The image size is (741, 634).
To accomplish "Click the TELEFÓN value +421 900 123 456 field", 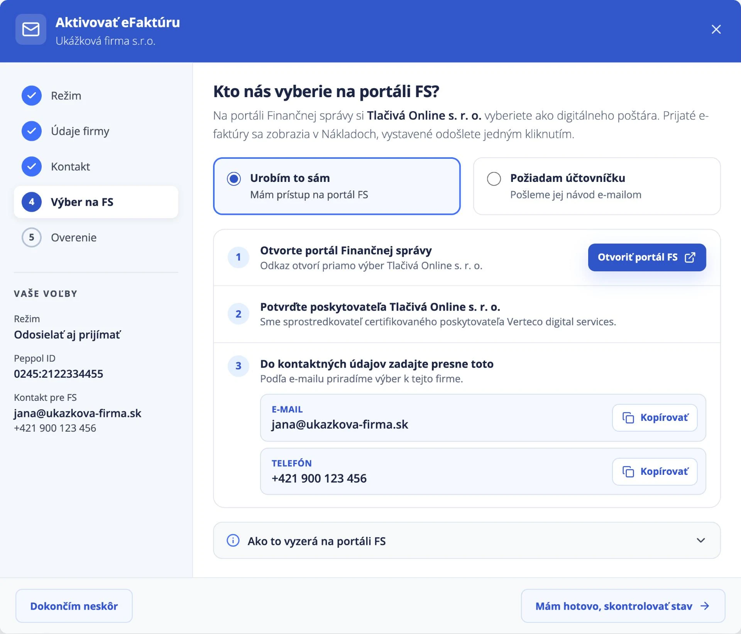I will coord(483,472).
